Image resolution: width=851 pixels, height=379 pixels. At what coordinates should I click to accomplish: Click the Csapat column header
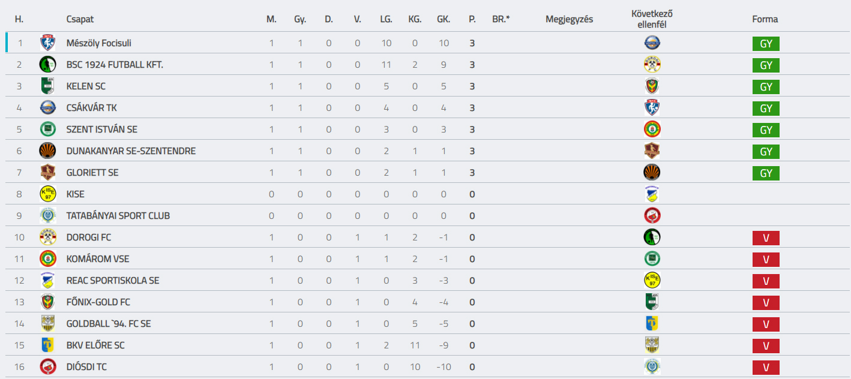click(x=80, y=19)
